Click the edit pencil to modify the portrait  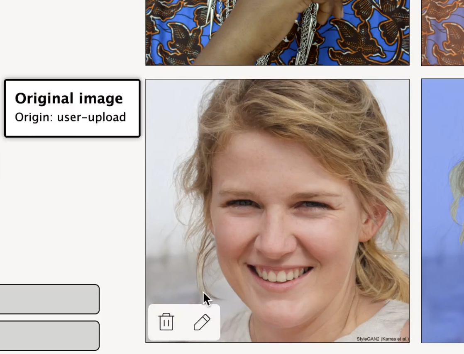click(x=203, y=322)
